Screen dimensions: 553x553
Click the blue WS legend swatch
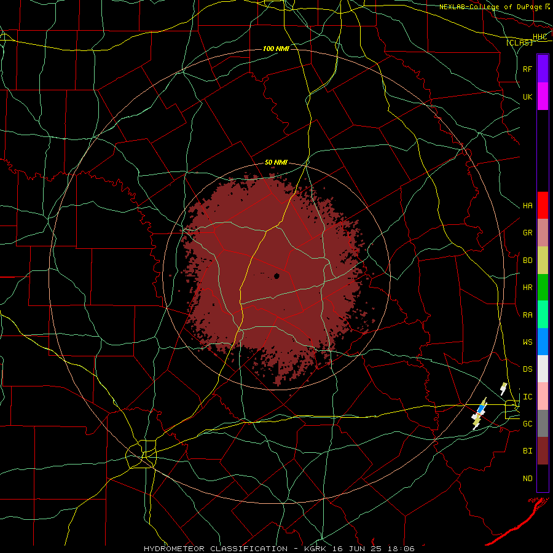543,342
